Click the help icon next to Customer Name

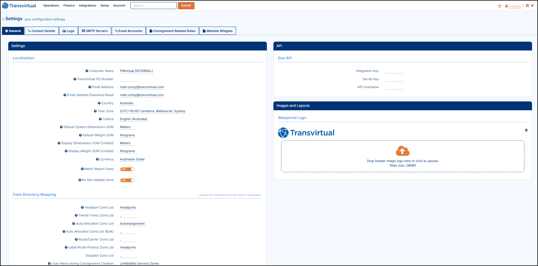click(x=87, y=71)
